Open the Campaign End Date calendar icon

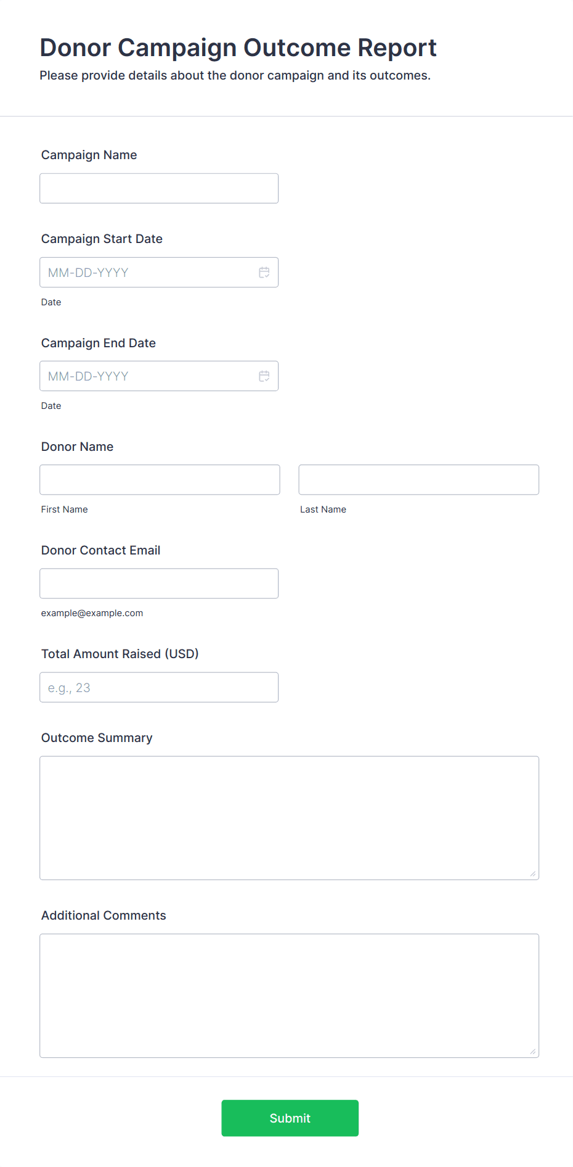click(264, 376)
